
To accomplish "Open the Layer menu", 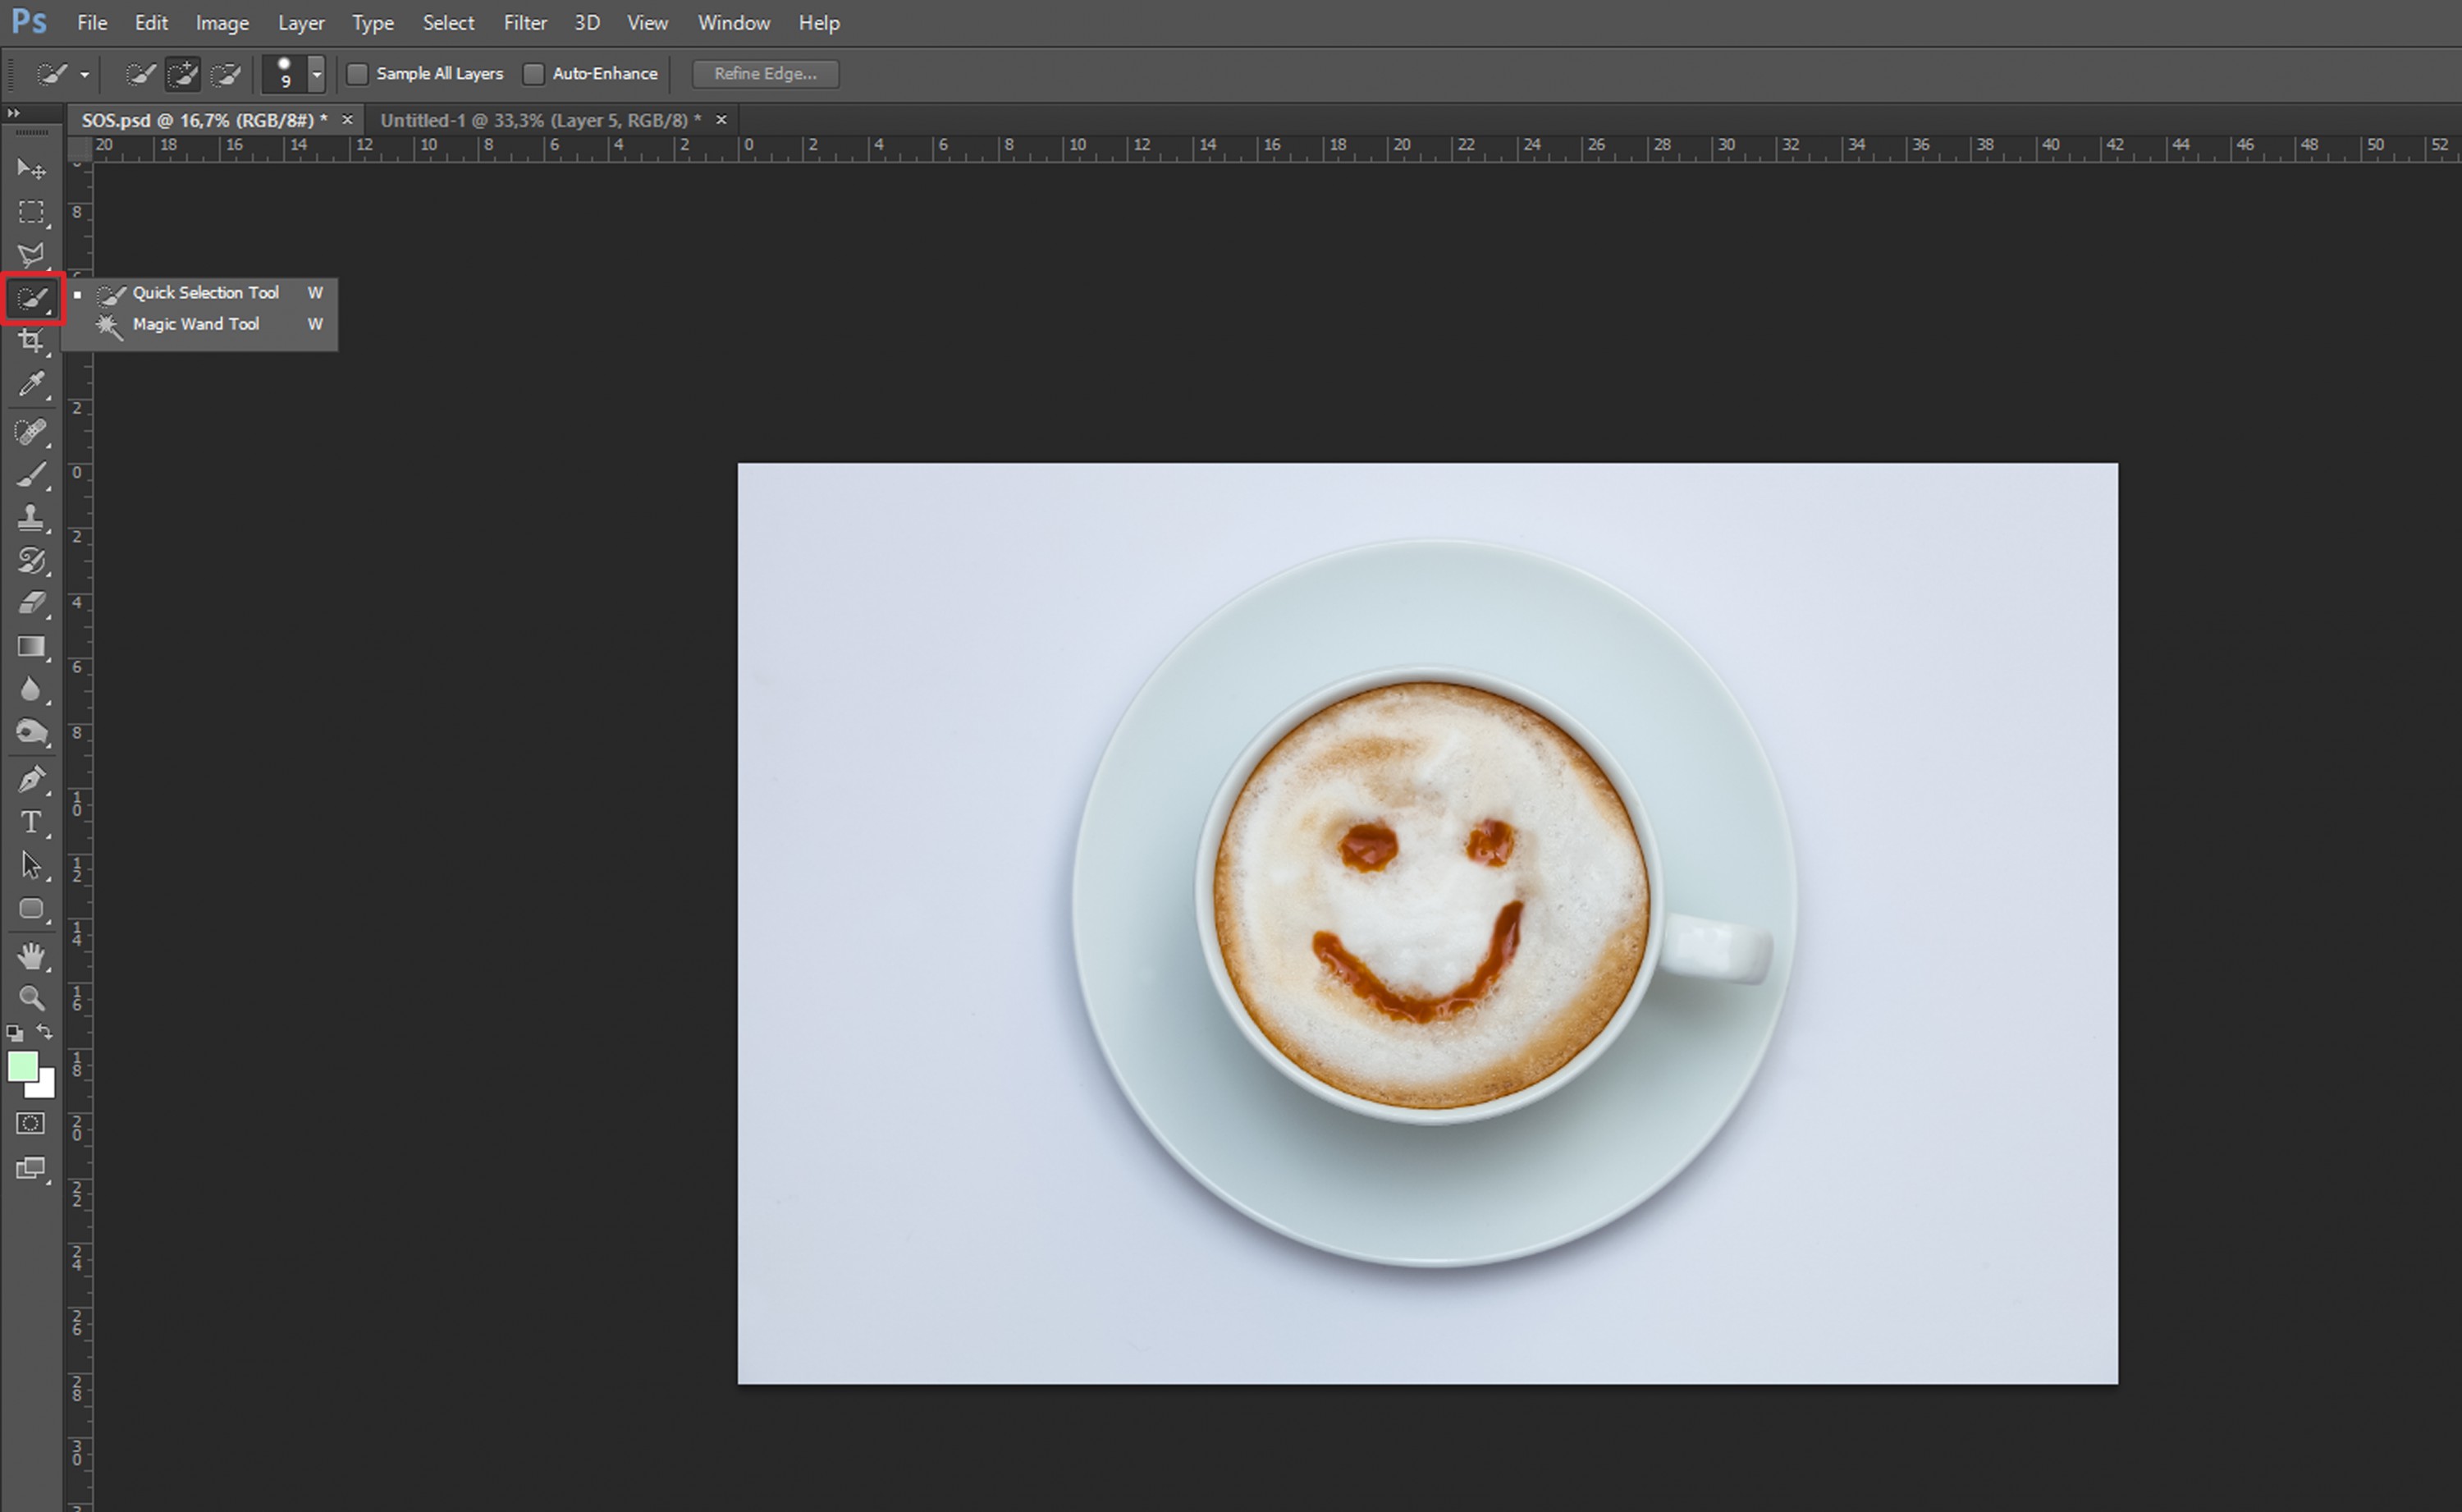I will [301, 22].
